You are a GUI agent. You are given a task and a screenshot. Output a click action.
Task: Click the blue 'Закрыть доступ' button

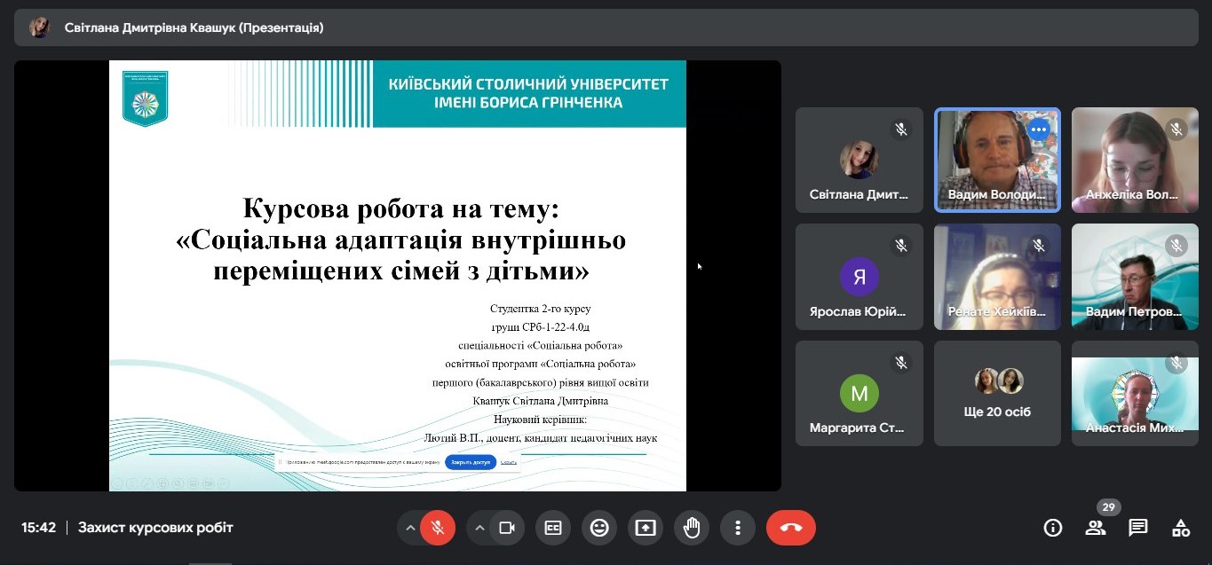(x=471, y=462)
